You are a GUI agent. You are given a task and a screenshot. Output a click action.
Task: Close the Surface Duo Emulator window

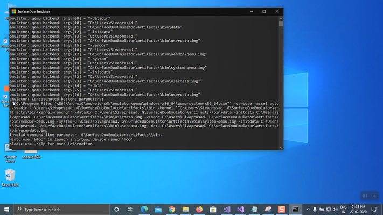(277, 11)
